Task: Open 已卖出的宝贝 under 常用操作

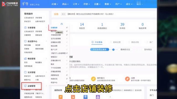Action: [29, 18]
